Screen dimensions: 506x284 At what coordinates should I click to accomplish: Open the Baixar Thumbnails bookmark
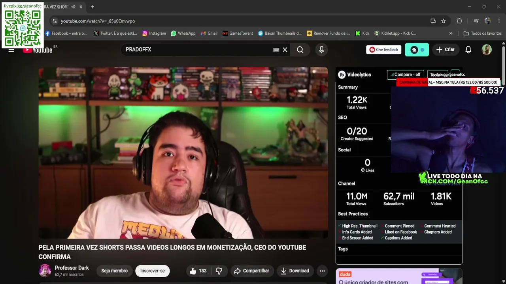[280, 34]
